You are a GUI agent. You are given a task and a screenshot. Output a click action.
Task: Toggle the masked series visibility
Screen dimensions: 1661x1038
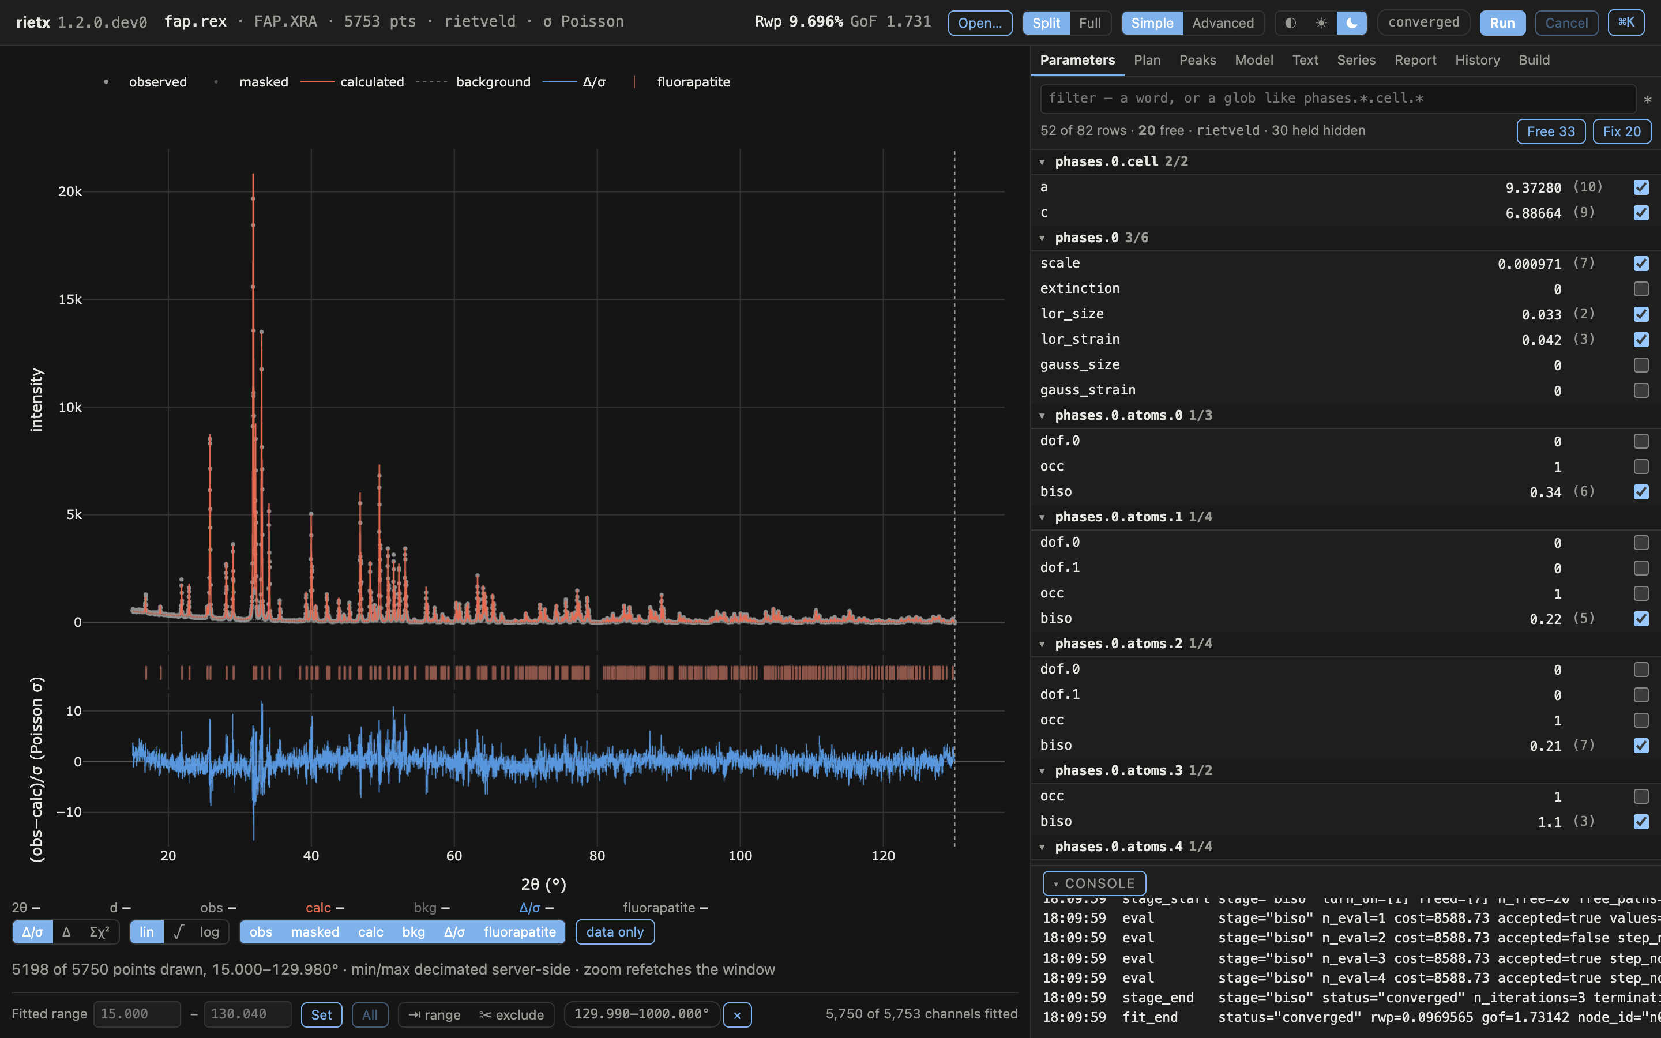point(315,931)
